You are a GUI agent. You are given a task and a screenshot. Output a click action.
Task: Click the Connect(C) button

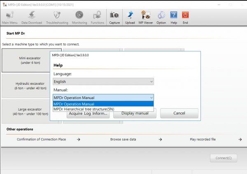pos(224,158)
